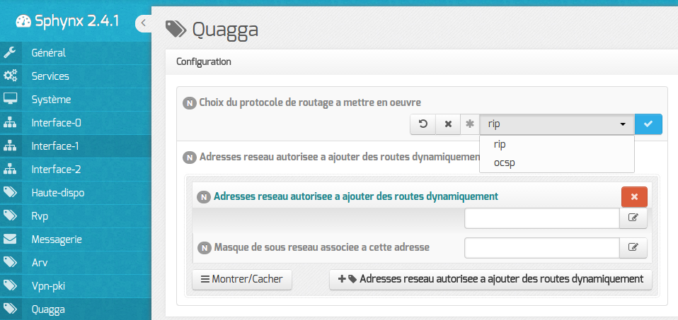The width and height of the screenshot is (678, 320).
Task: Click the N badge beside the teal Adresses reseau heading
Action: (x=204, y=197)
